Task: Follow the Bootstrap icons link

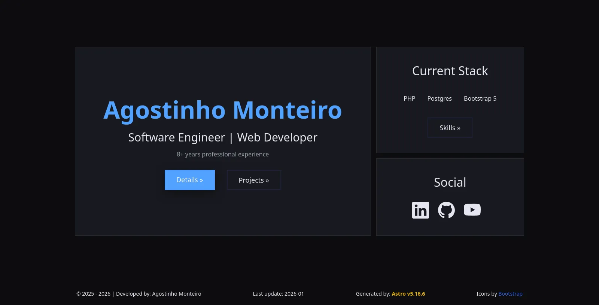Action: [x=510, y=294]
